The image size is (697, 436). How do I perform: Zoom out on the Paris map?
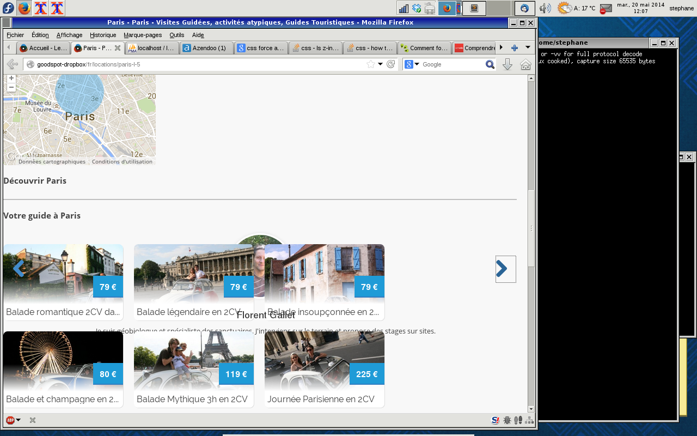click(11, 87)
